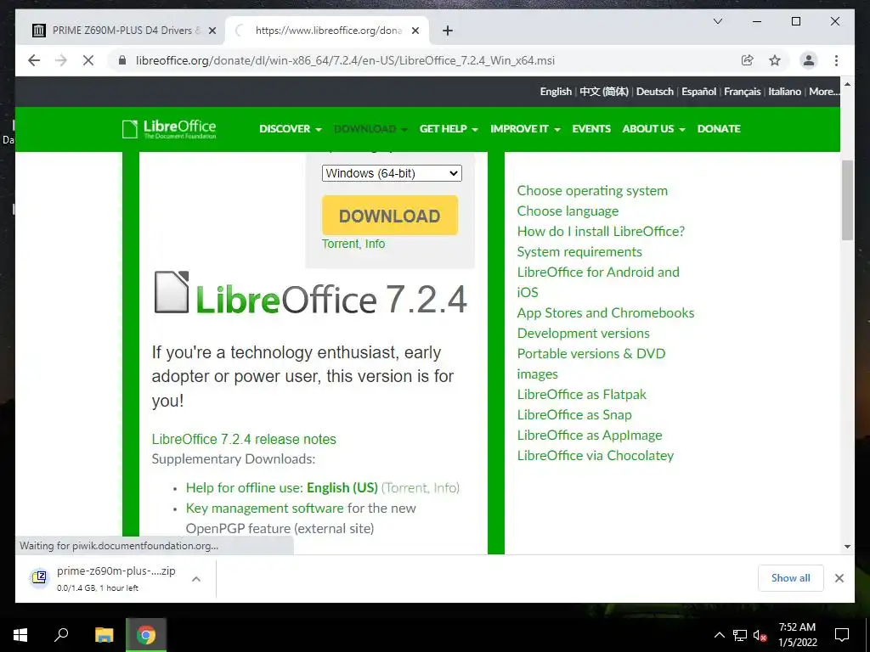Open the network tray icon
Screen dimensions: 870x652
[x=740, y=635]
